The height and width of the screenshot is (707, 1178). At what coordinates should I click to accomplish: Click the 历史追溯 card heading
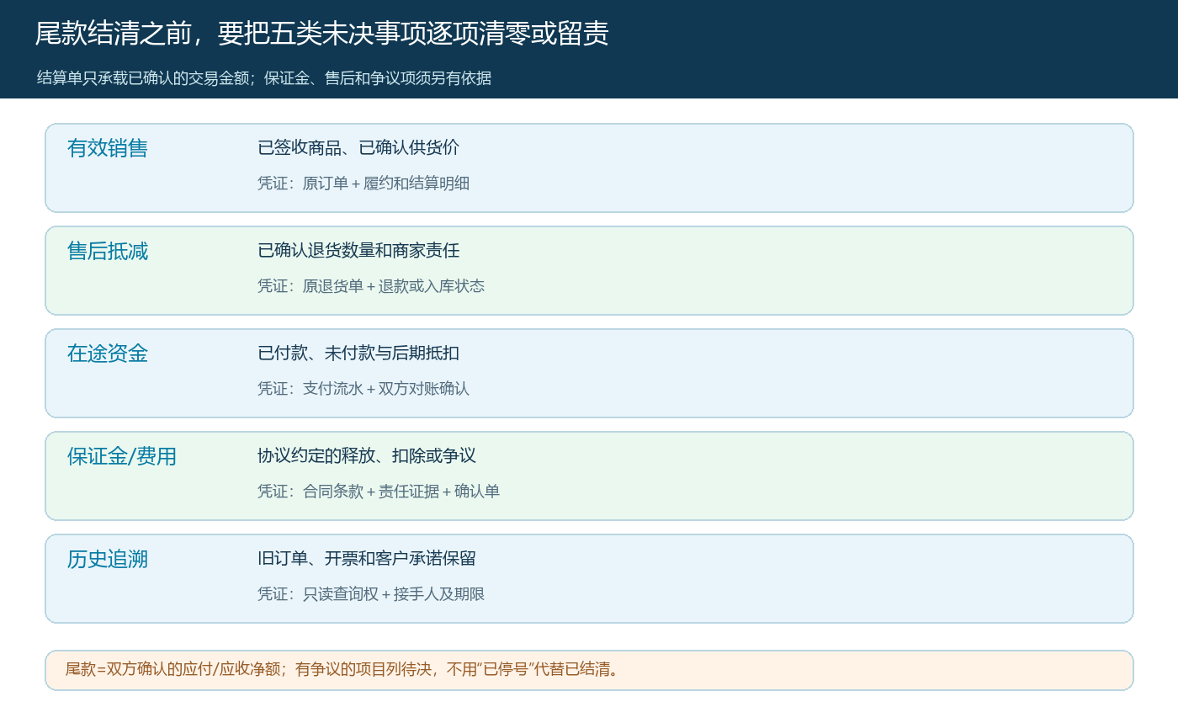tap(108, 559)
